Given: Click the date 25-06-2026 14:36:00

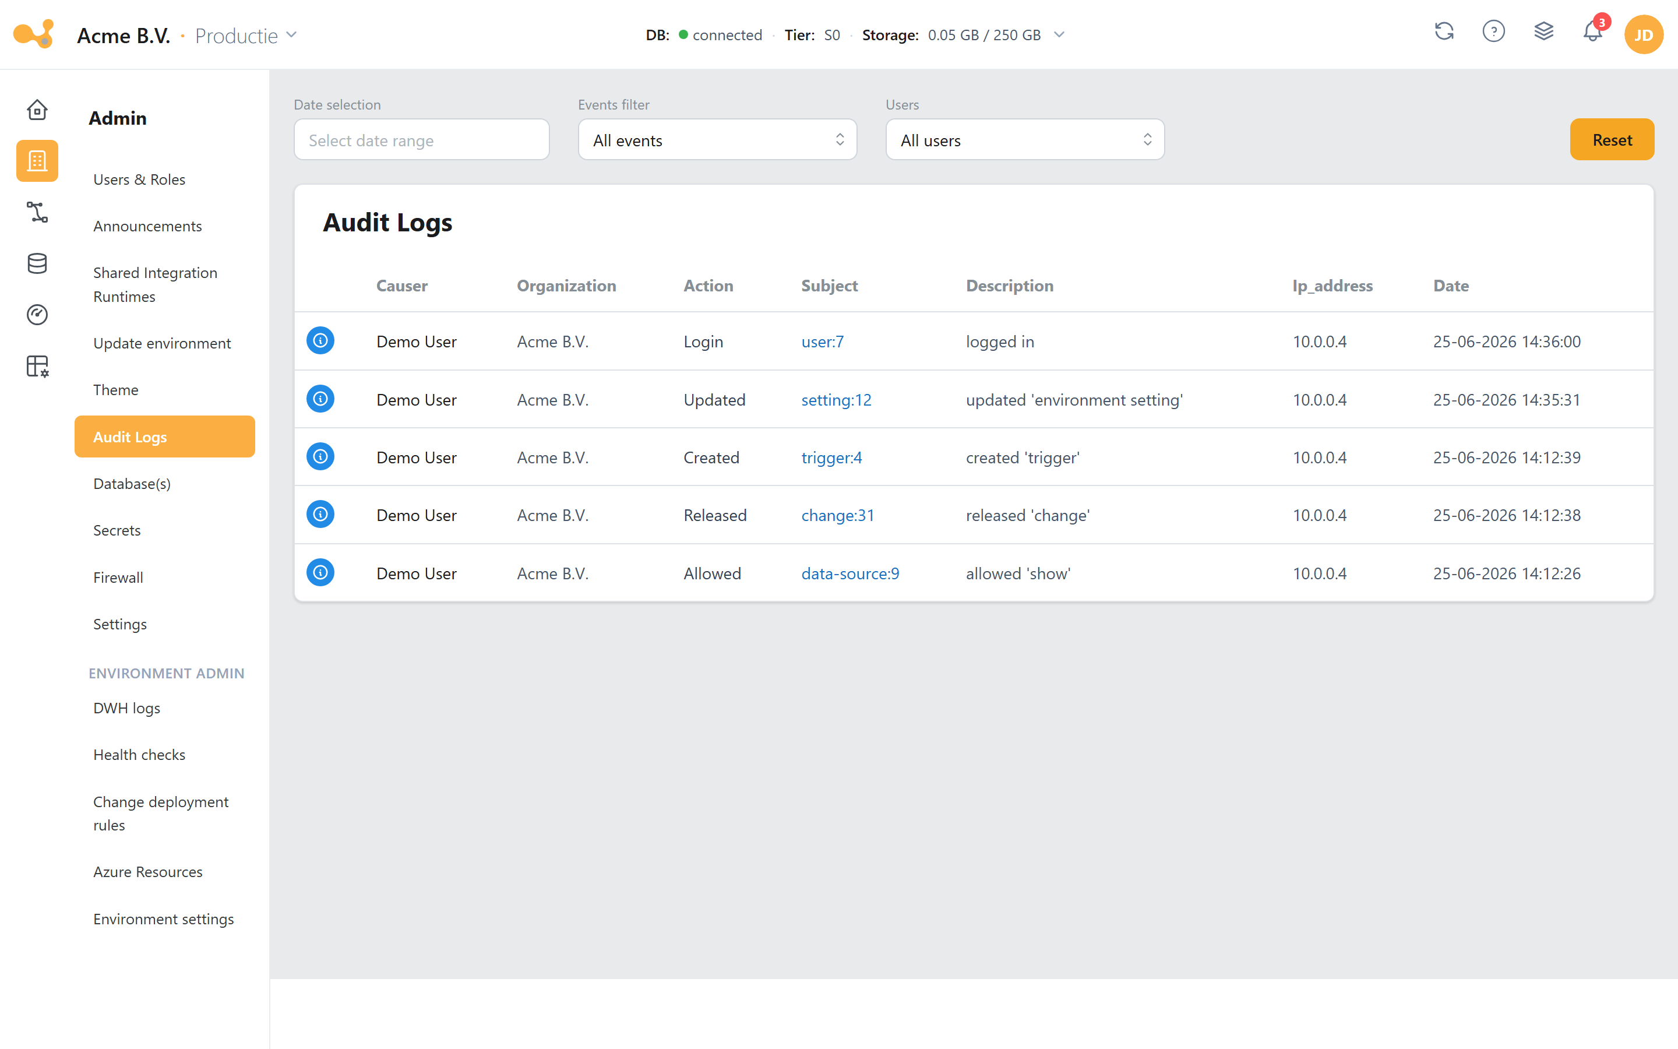Looking at the screenshot, I should (x=1507, y=342).
